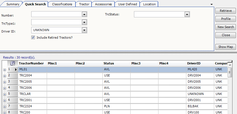The width and height of the screenshot is (237, 114).
Task: Click the tab overflow arrow icon
Action: (x=212, y=4)
